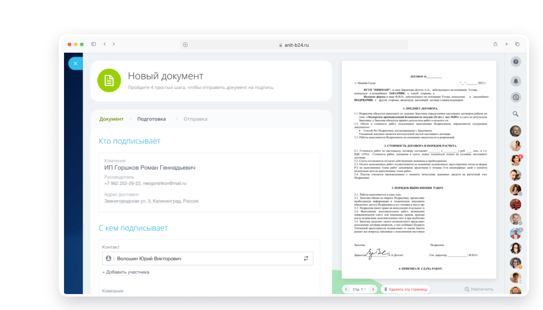Click Увеличить to zoom the document
The width and height of the screenshot is (543, 310).
(x=479, y=289)
